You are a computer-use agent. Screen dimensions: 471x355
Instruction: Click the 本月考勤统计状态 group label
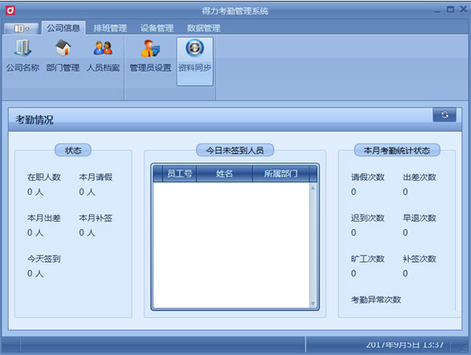click(x=397, y=150)
